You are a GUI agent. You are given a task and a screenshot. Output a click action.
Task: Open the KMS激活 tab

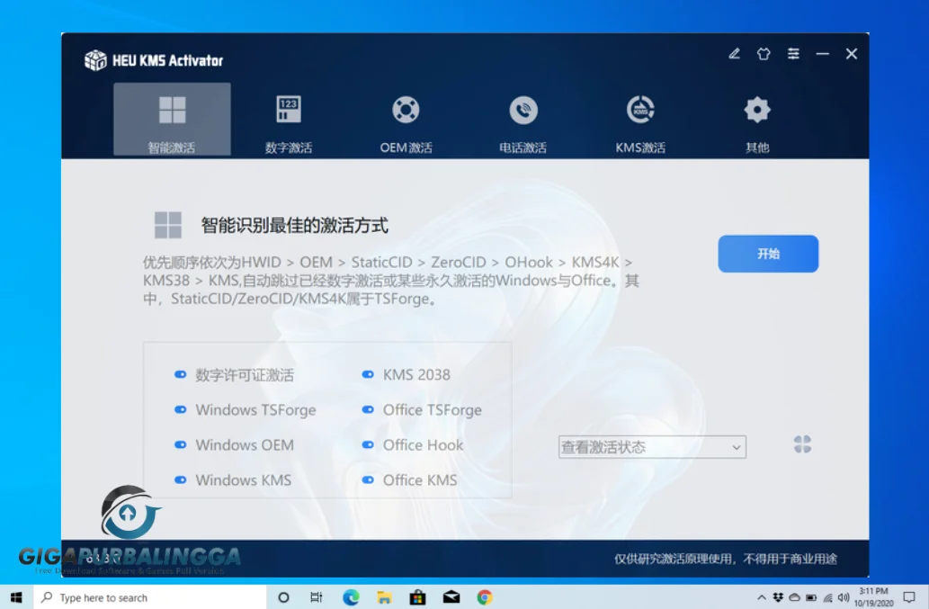tap(640, 121)
